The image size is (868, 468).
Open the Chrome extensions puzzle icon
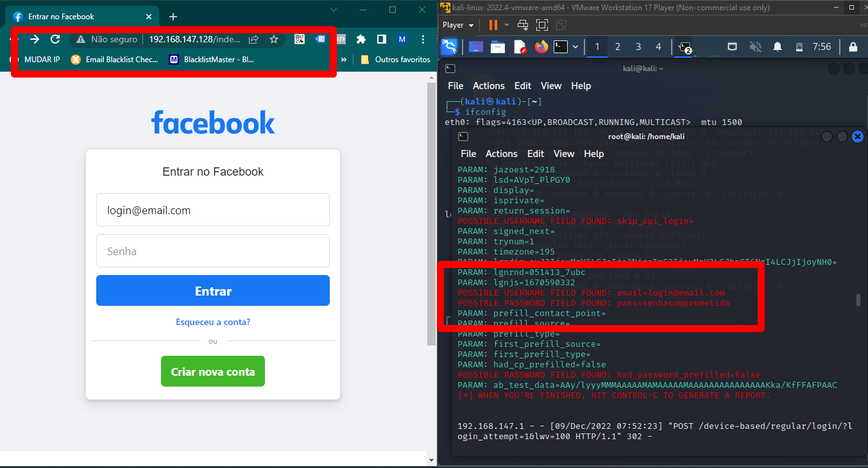[x=361, y=39]
